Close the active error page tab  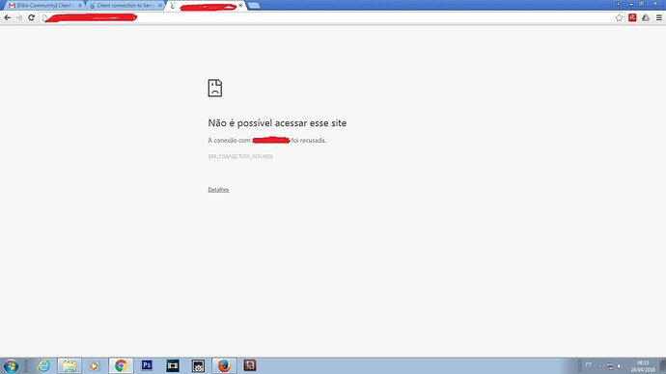tap(241, 6)
